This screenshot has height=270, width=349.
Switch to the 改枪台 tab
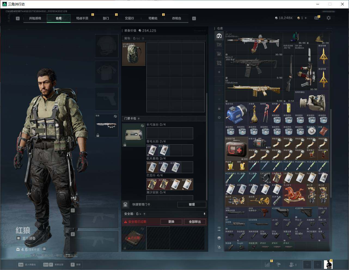(176, 18)
